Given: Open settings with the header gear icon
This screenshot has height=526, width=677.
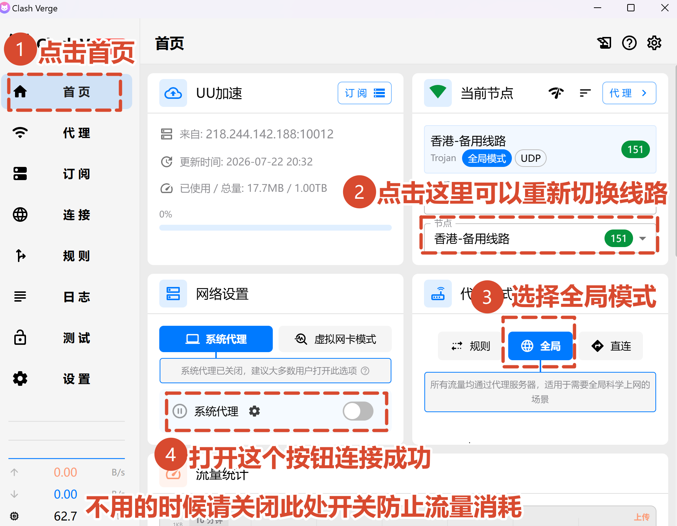Looking at the screenshot, I should pos(654,43).
